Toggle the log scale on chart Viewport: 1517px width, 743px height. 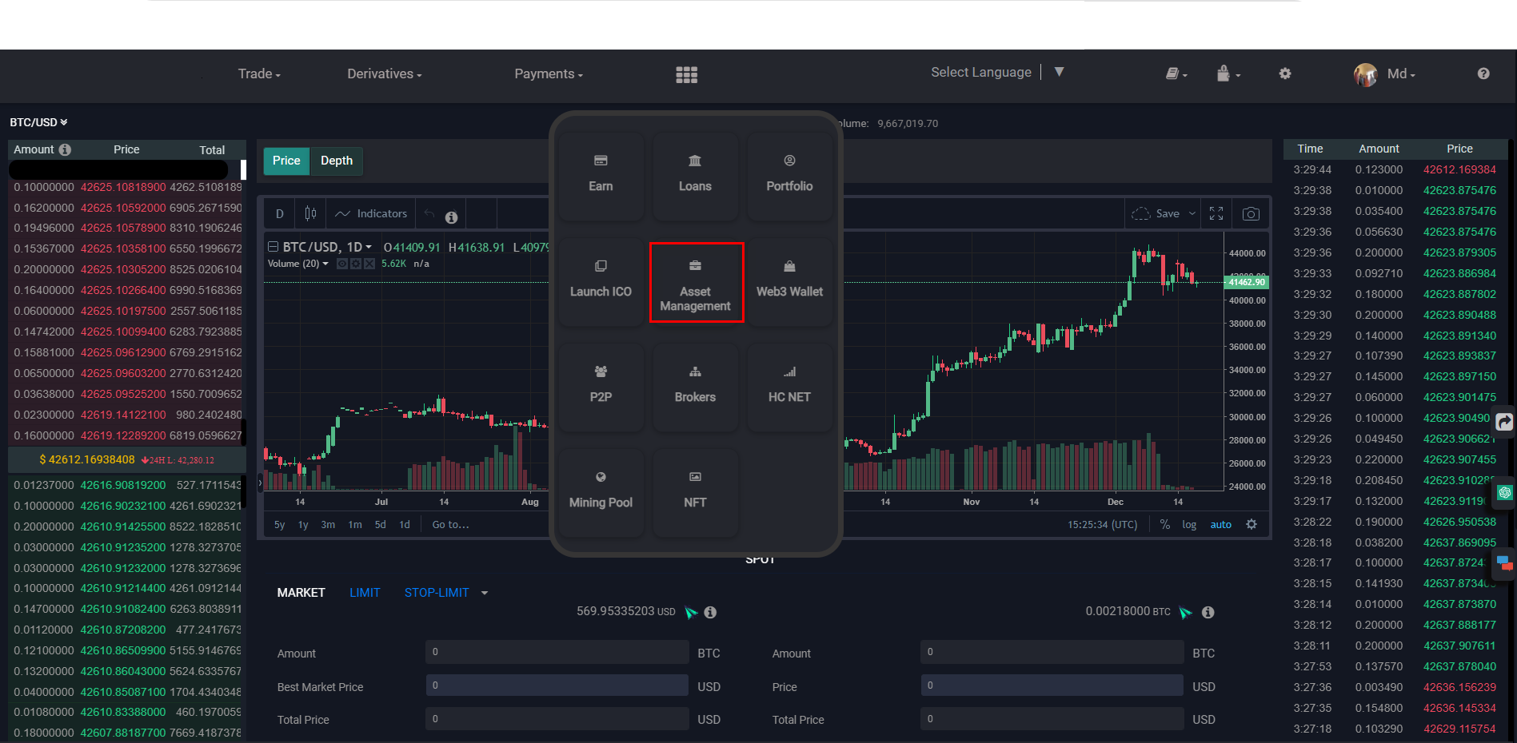coord(1189,525)
